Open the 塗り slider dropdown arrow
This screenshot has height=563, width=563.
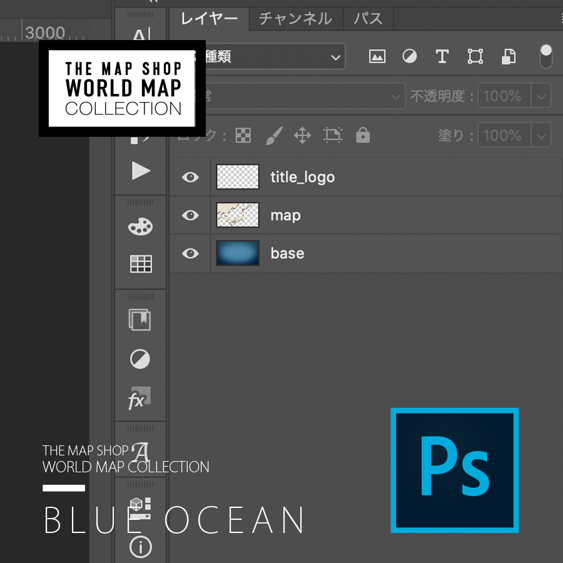click(541, 135)
